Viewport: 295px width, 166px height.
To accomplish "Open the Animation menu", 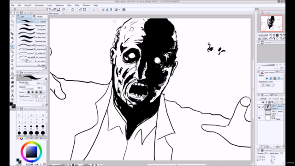I will [39, 5].
